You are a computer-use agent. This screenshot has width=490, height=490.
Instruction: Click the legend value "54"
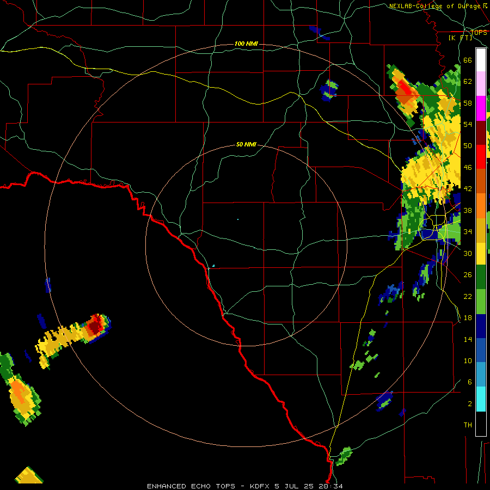point(468,124)
